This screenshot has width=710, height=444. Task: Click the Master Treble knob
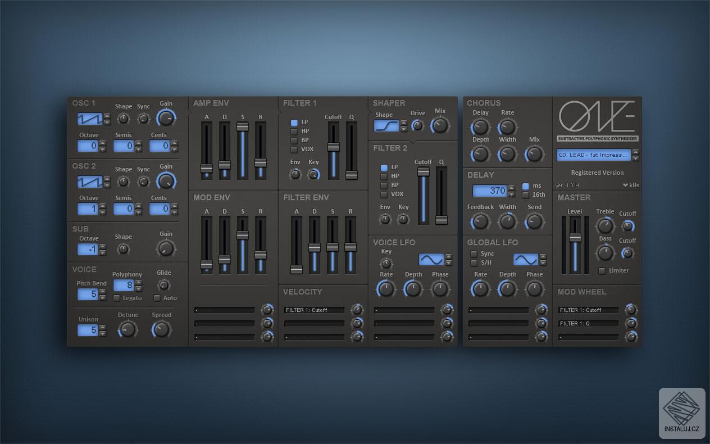(605, 226)
